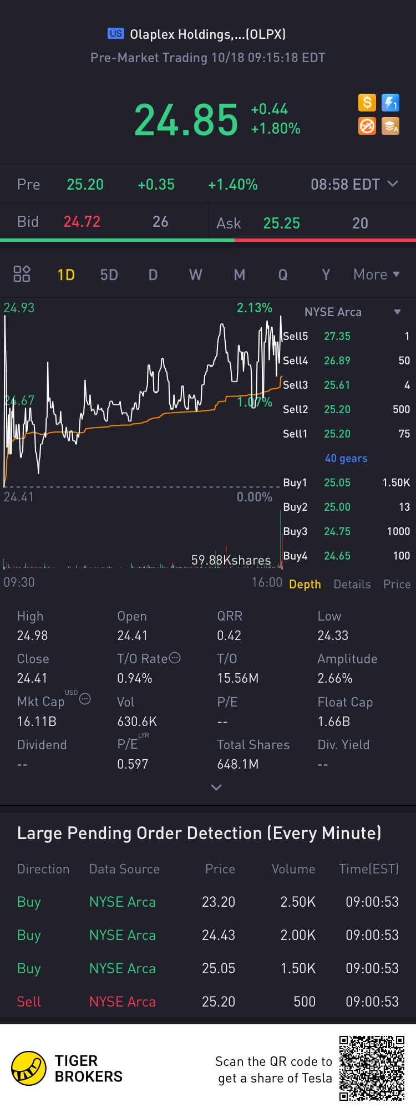Tap the Float Cap value 1.66B
The image size is (416, 1113).
[x=334, y=721]
